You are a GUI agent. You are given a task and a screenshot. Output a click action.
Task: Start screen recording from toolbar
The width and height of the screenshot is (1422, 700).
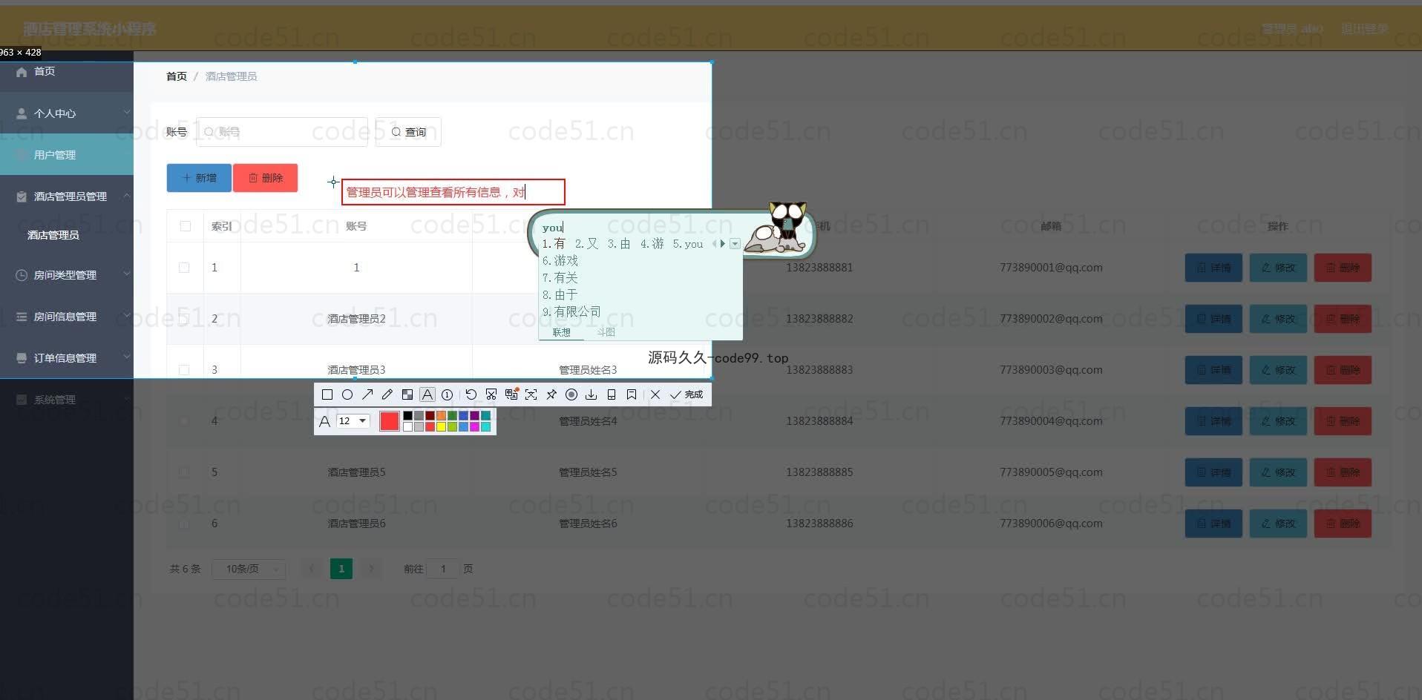point(571,394)
